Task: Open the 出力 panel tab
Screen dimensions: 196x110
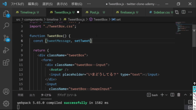Action: coord(32,95)
